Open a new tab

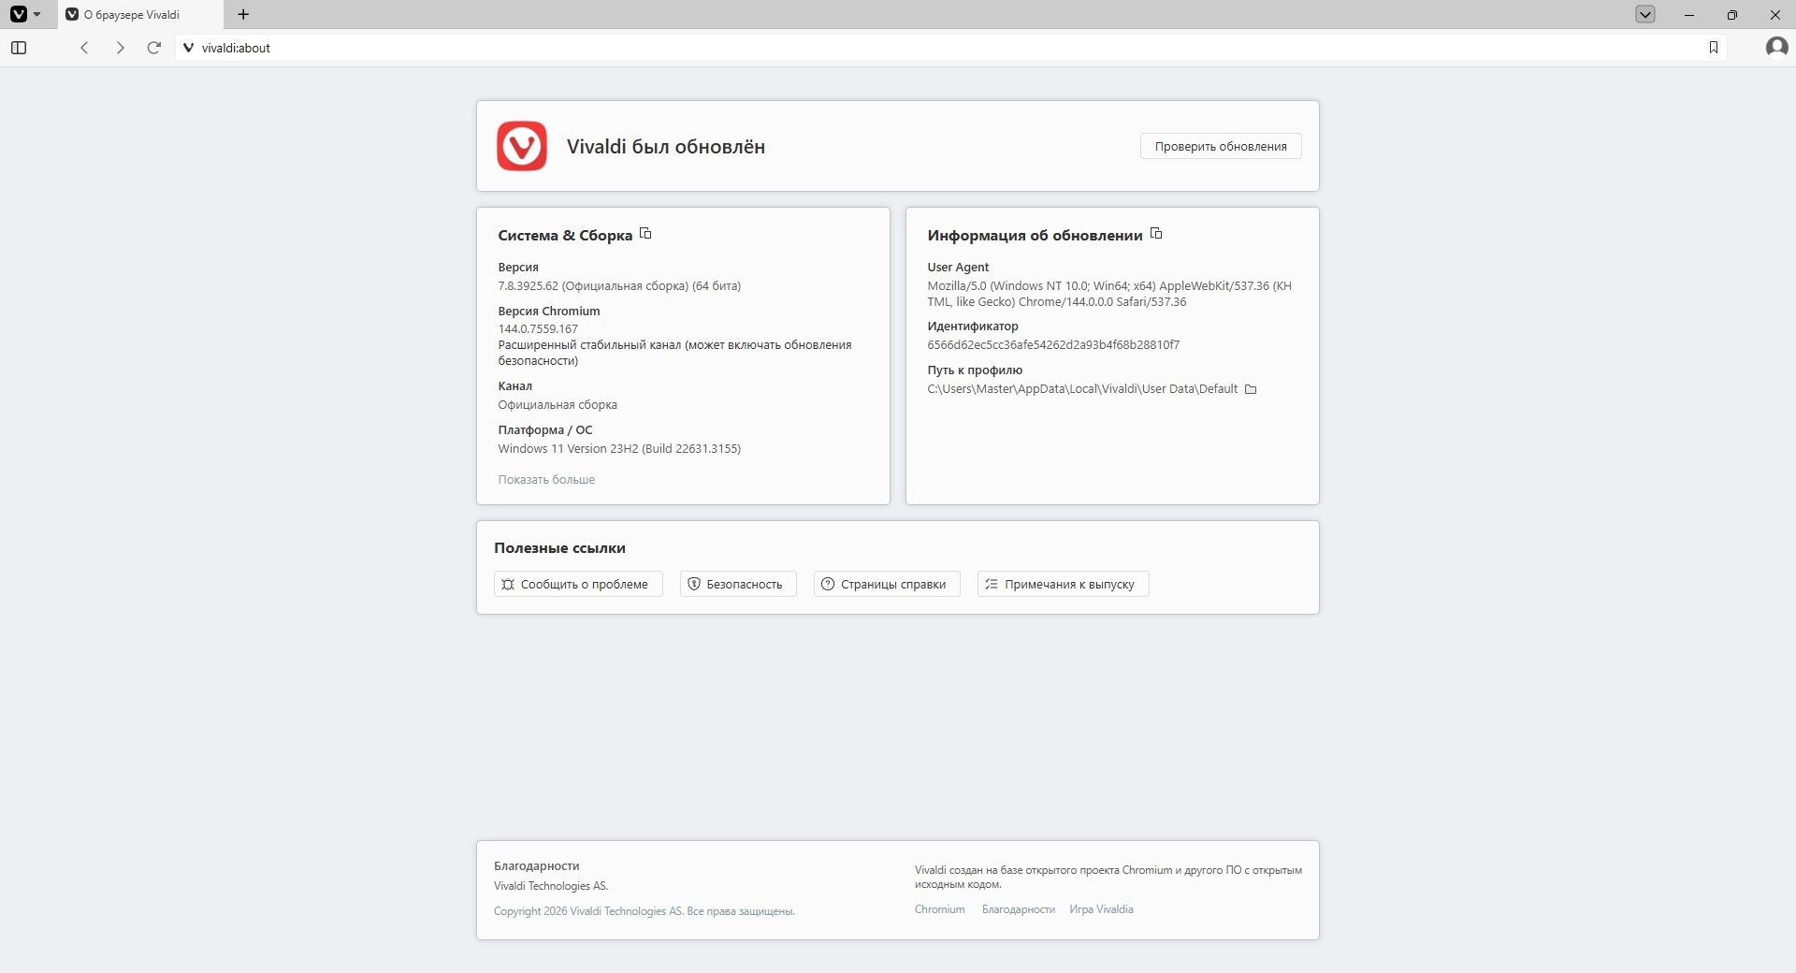(x=243, y=14)
